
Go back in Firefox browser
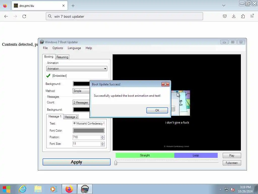(x=6, y=16)
